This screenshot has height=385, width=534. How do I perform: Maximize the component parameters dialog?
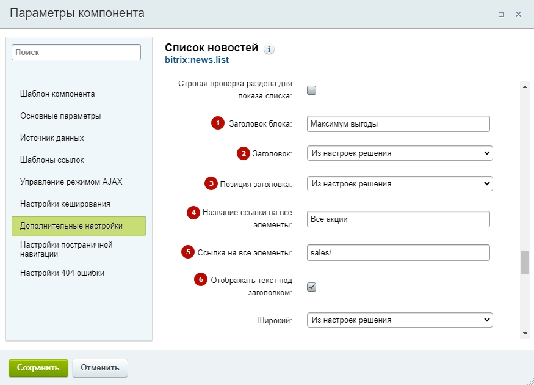[502, 14]
